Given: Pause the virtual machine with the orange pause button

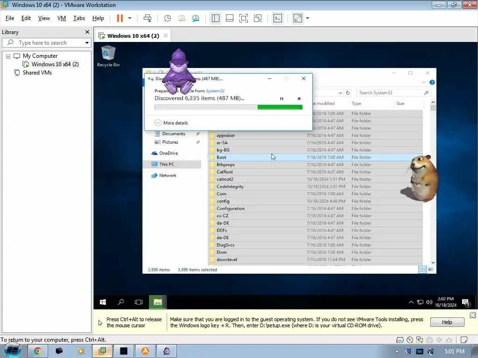Looking at the screenshot, I should [x=120, y=18].
